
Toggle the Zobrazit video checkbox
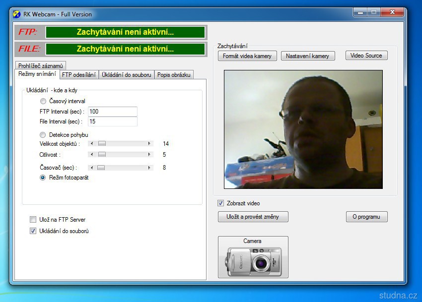coord(221,203)
